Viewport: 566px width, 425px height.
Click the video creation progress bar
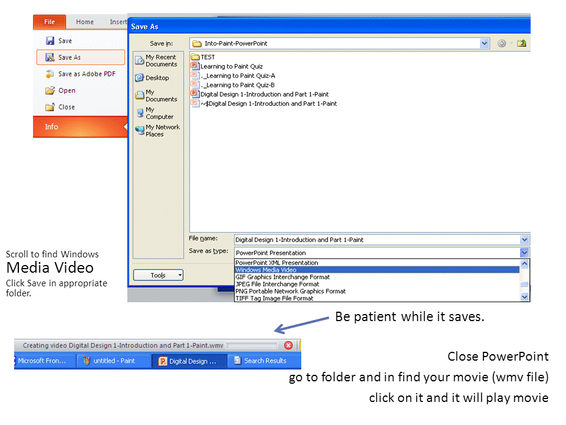coord(252,345)
